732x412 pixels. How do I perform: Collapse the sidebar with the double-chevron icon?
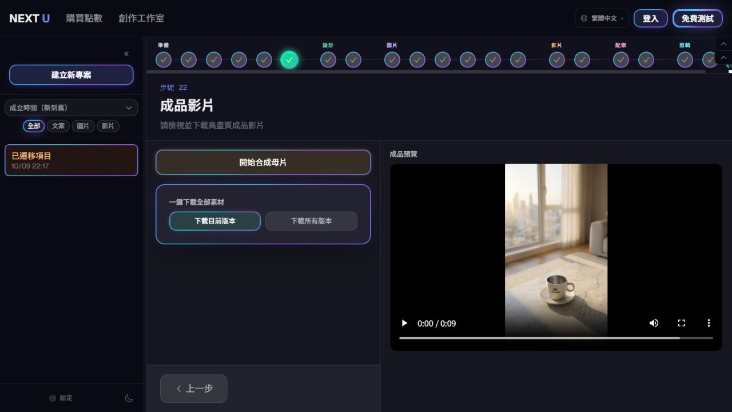pyautogui.click(x=126, y=54)
